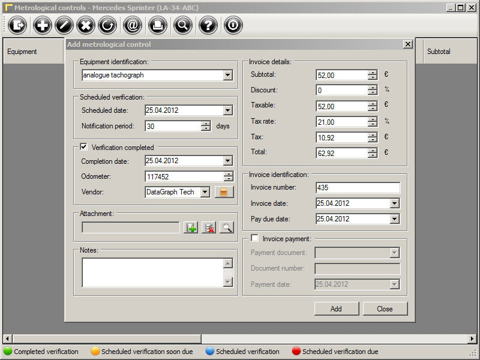Expand the Equipment identification dropdown
Viewport: 480px width, 360px height.
click(227, 75)
